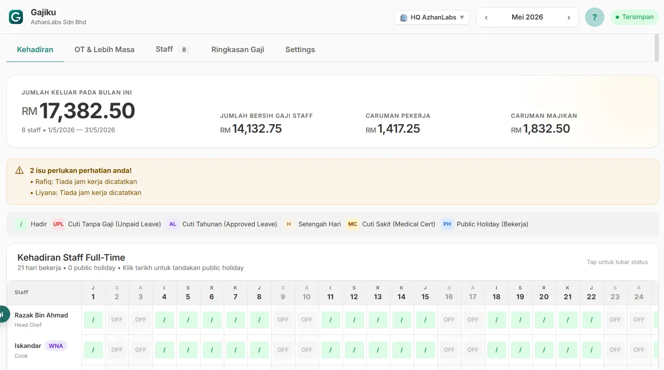Click the RM 1,832.50 employer contribution
The height and width of the screenshot is (370, 664).
[x=540, y=129]
